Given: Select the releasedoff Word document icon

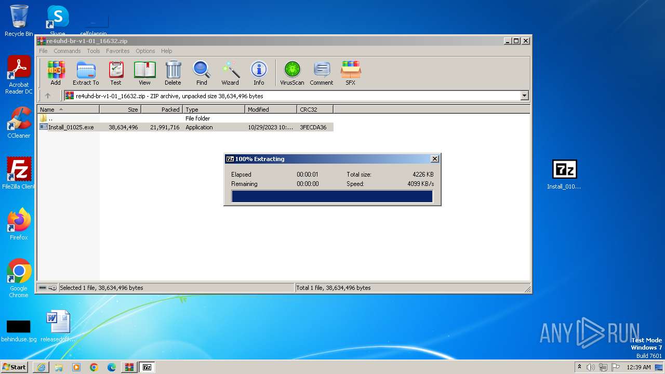Looking at the screenshot, I should click(x=58, y=326).
